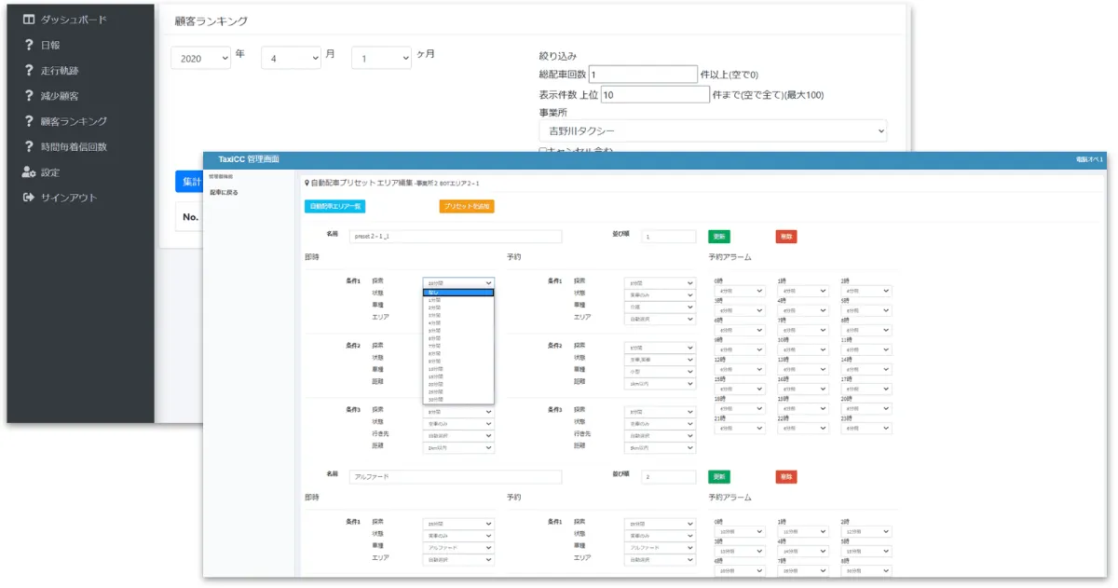Open the 21時 alarm dropdown

click(x=740, y=429)
